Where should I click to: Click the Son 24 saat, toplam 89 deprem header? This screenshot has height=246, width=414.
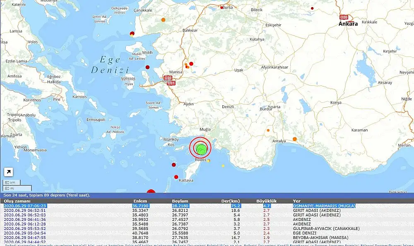click(47, 195)
